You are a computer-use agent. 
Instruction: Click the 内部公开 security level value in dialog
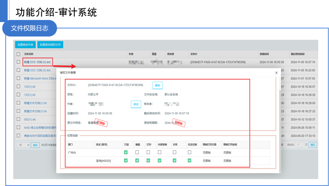tap(93, 94)
